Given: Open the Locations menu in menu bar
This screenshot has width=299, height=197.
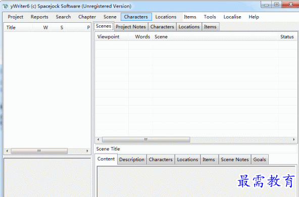Looking at the screenshot, I should (x=166, y=17).
